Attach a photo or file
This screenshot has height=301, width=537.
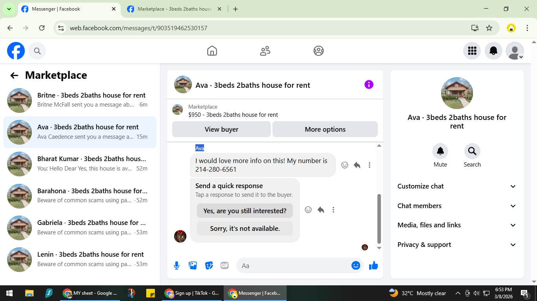193,266
